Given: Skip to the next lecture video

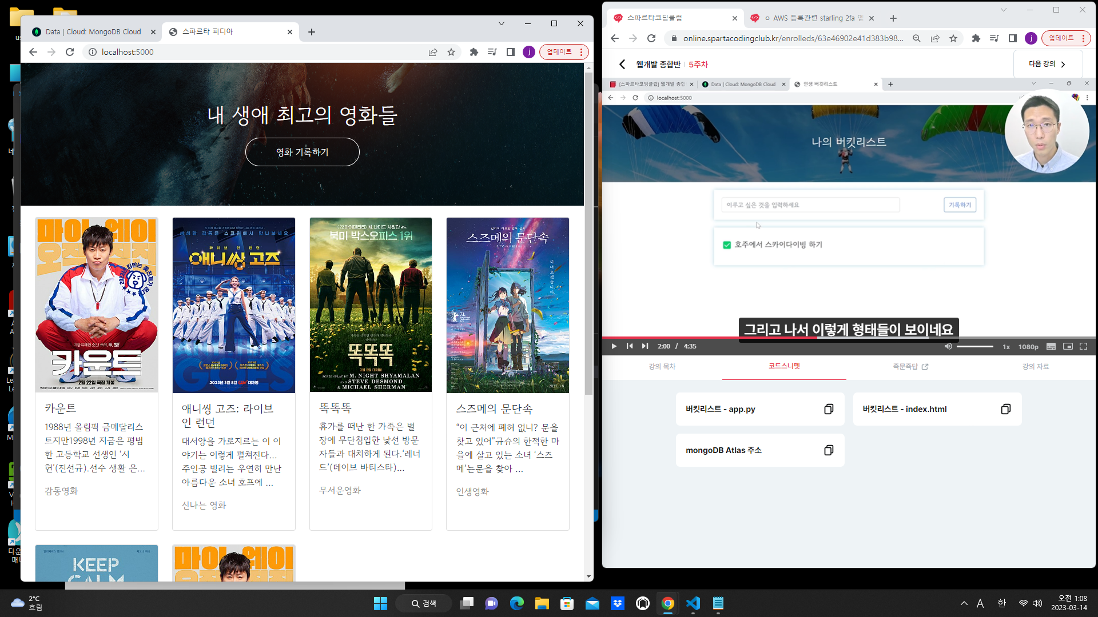Looking at the screenshot, I should [x=645, y=346].
